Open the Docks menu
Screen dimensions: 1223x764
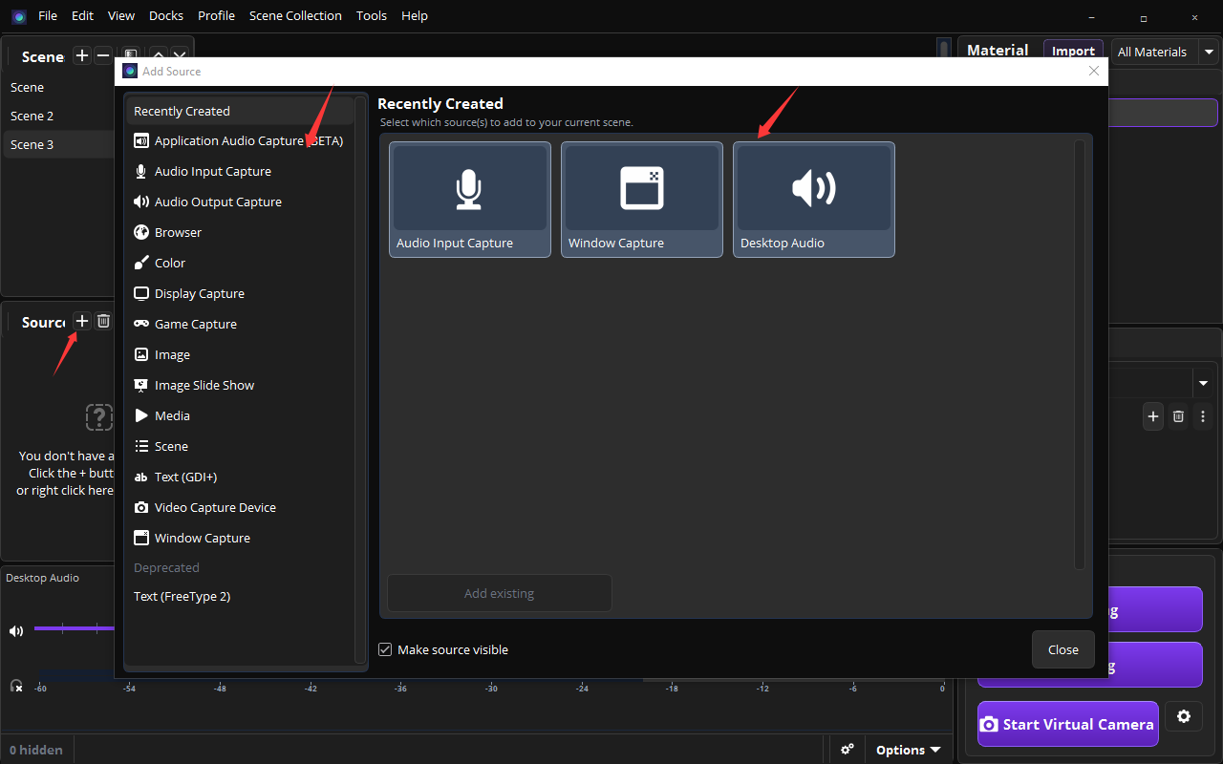point(166,15)
